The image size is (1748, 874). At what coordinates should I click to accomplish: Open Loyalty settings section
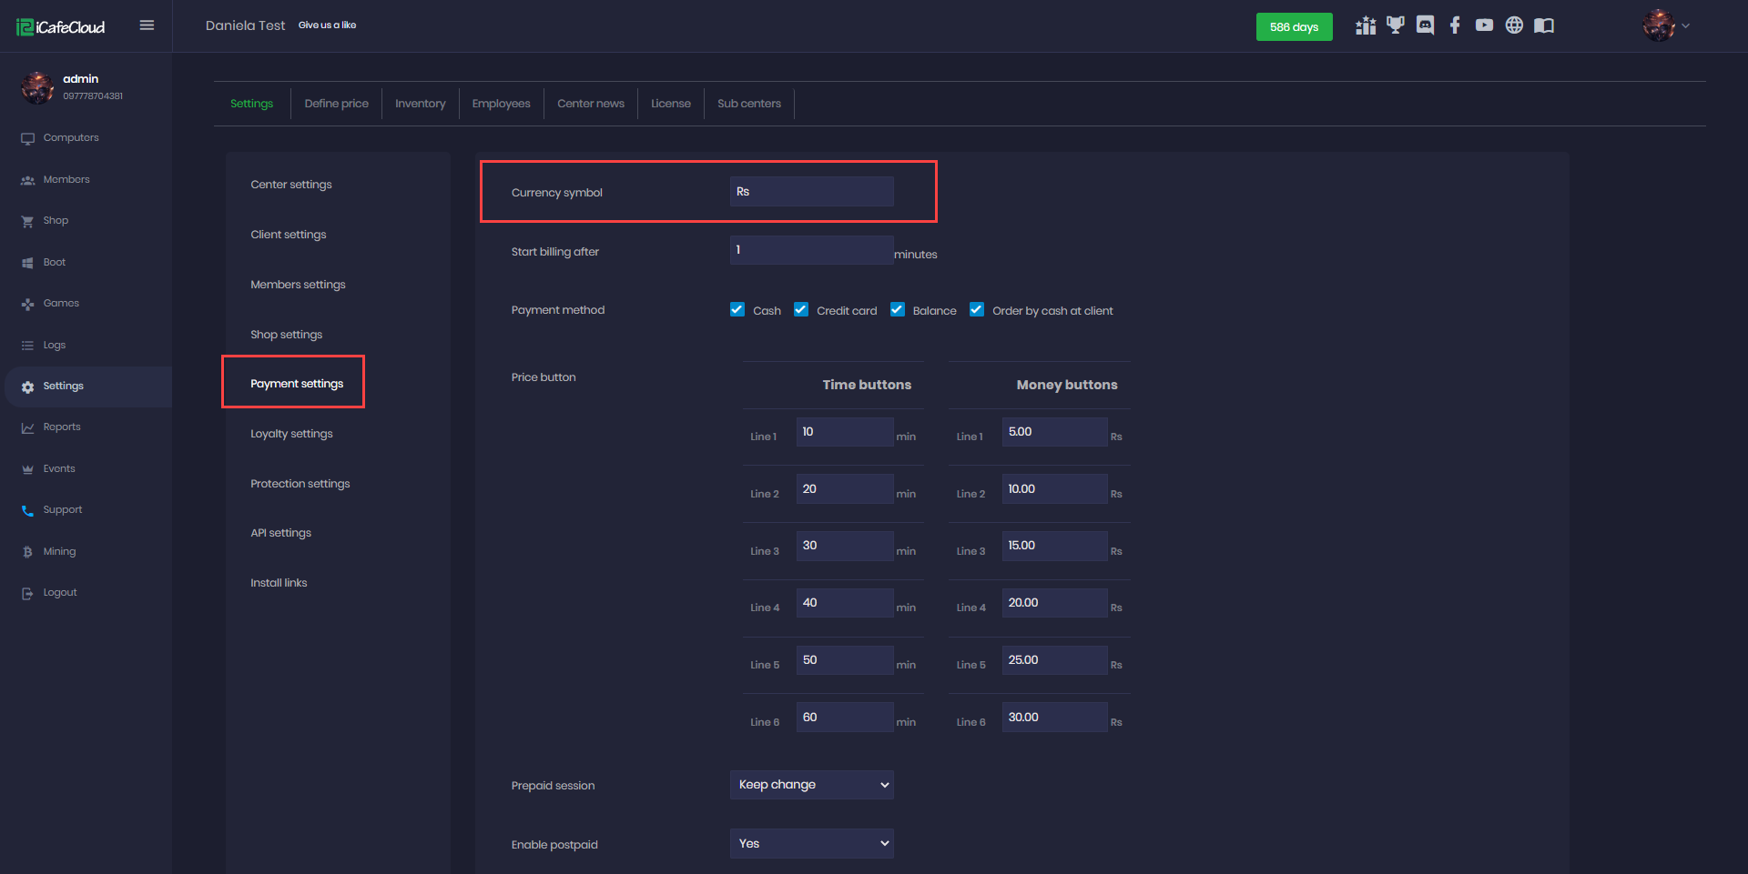pyautogui.click(x=291, y=434)
